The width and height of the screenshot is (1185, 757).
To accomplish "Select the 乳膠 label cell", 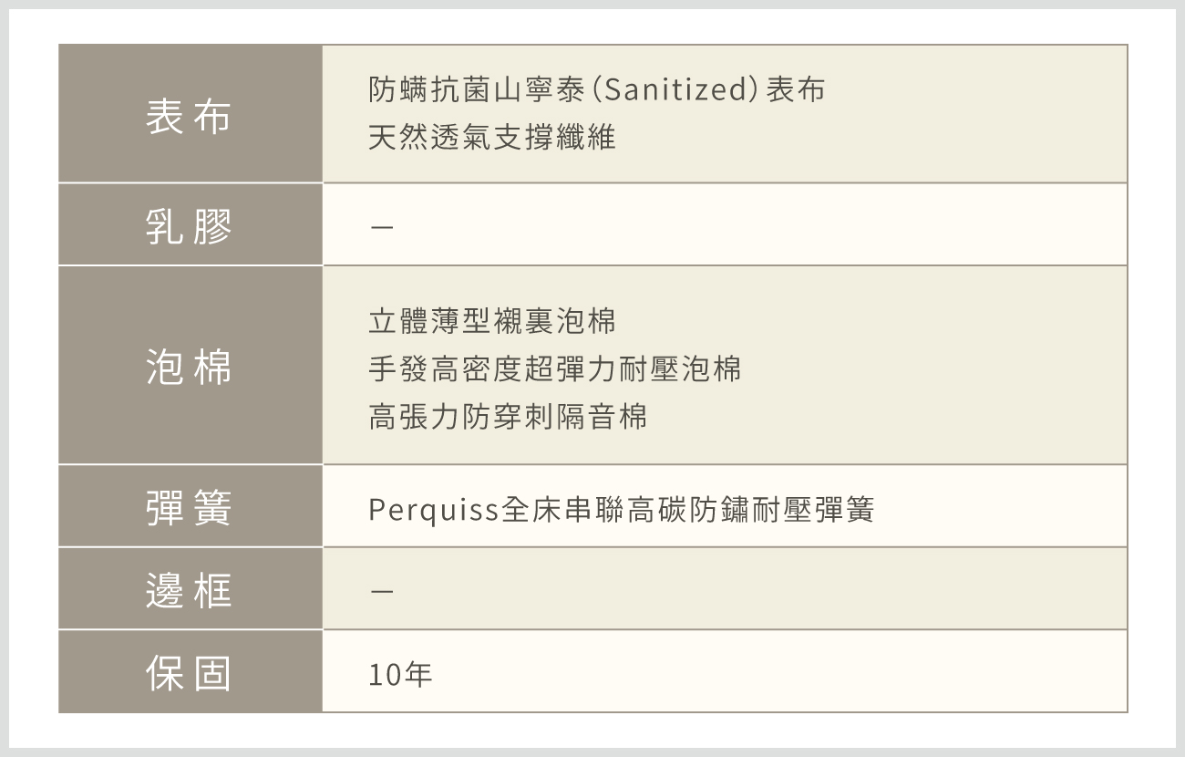I will point(191,224).
